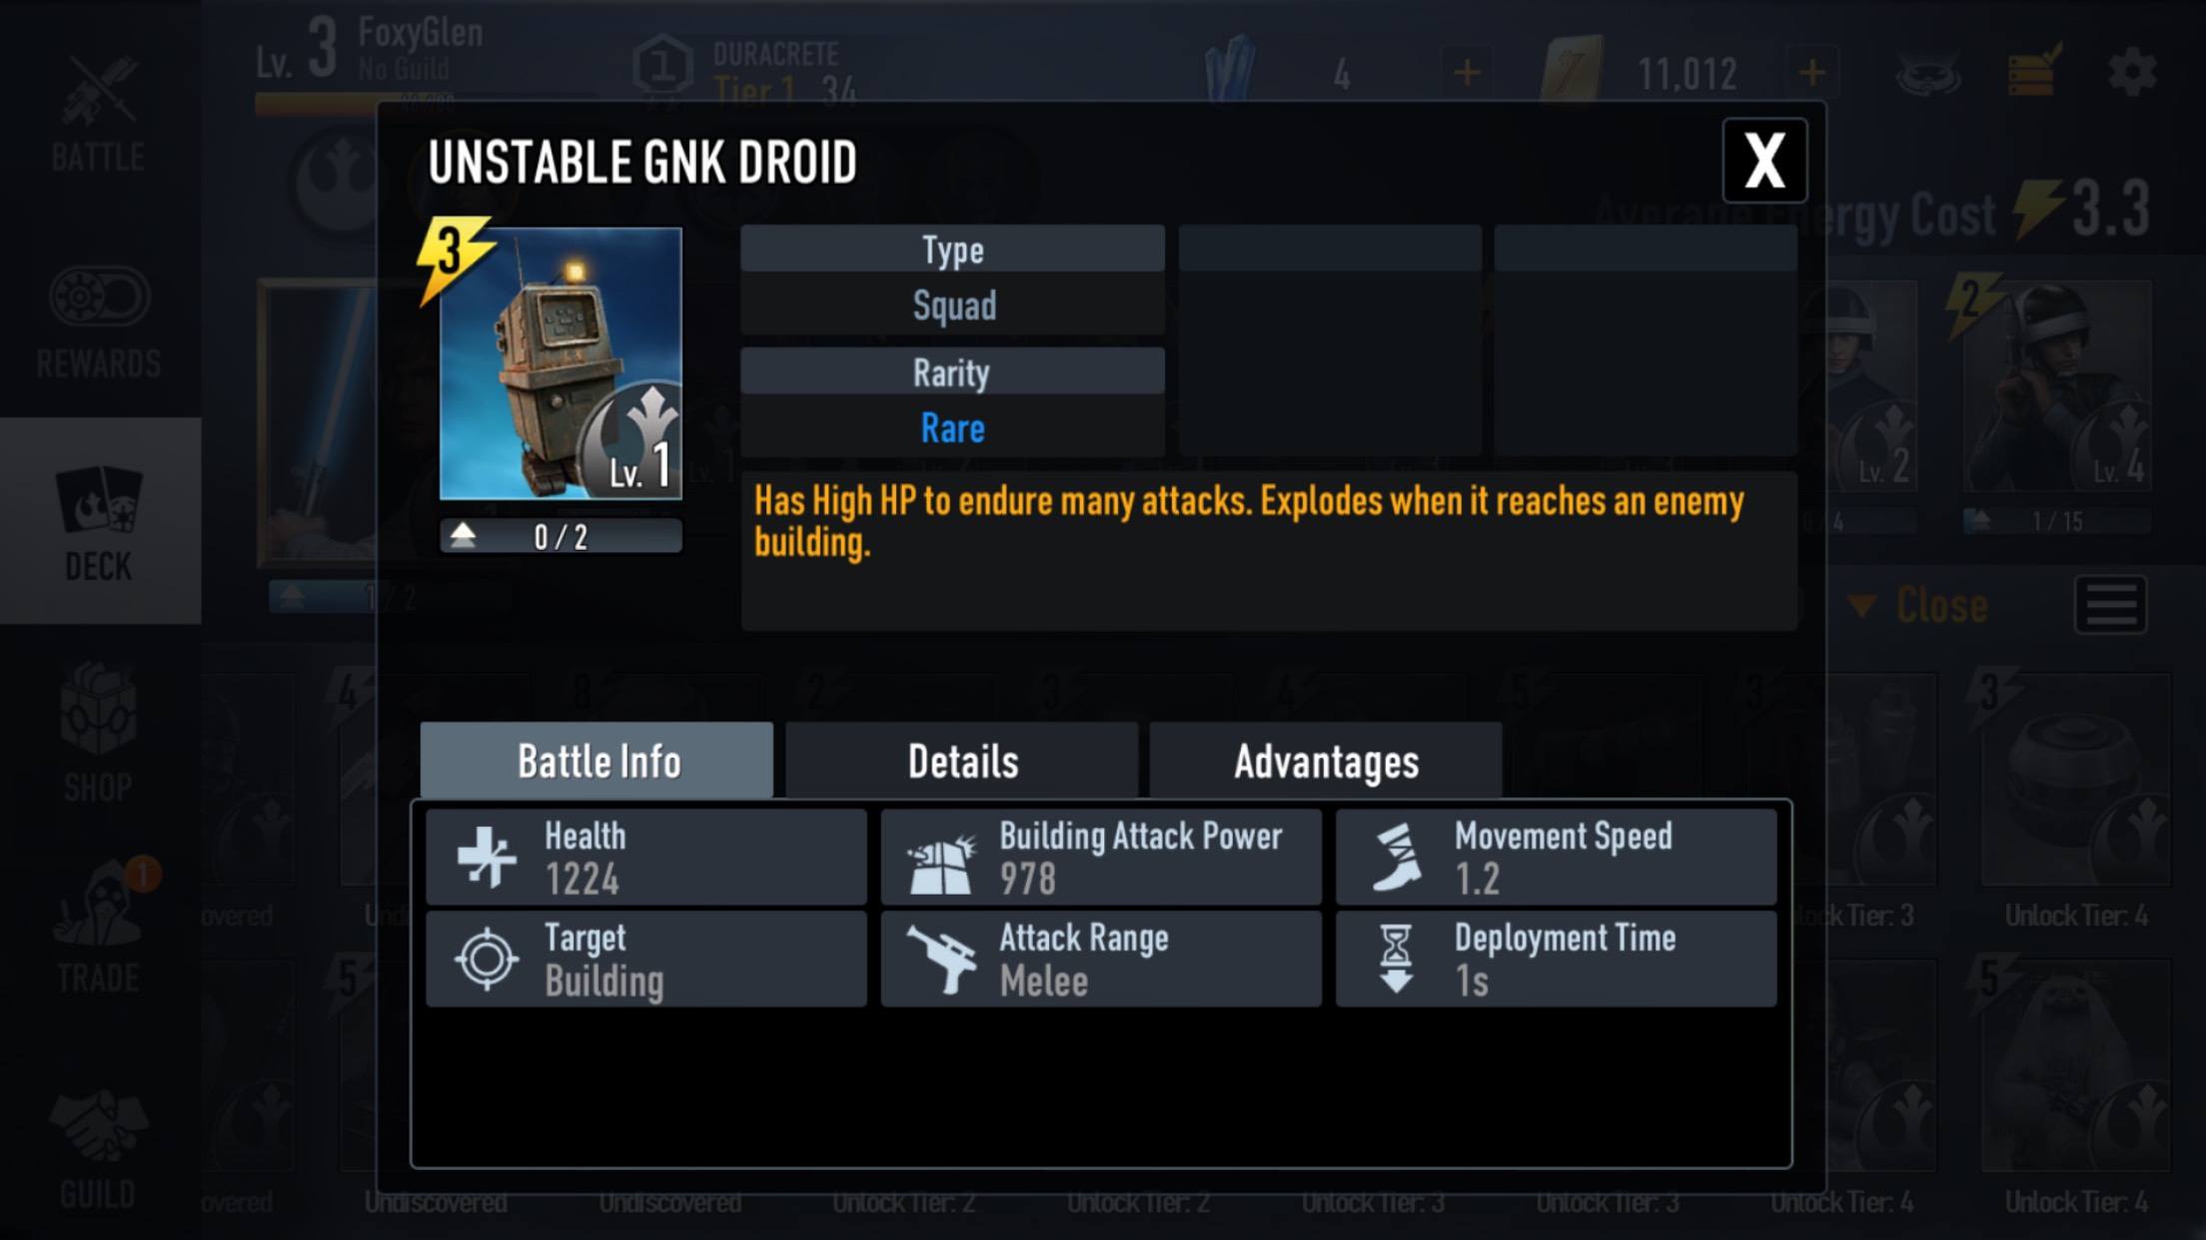Screen dimensions: 2206x1240
Task: Click the GNK Droid card thumbnail
Action: [560, 363]
